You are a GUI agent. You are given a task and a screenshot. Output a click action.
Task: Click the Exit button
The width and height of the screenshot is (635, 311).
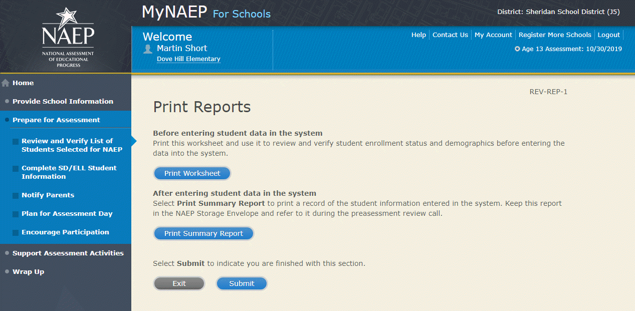point(179,283)
